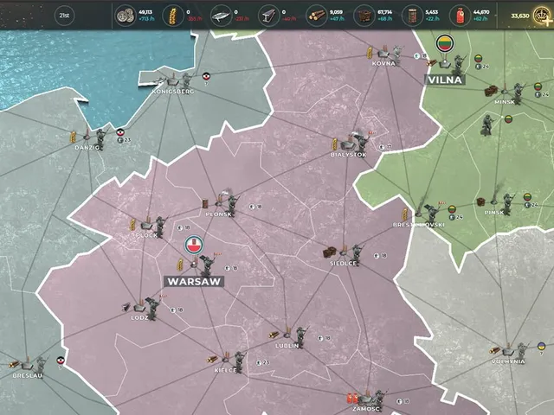Select the infantry unit at Volhynia
554x415 pixels.
coord(521,352)
